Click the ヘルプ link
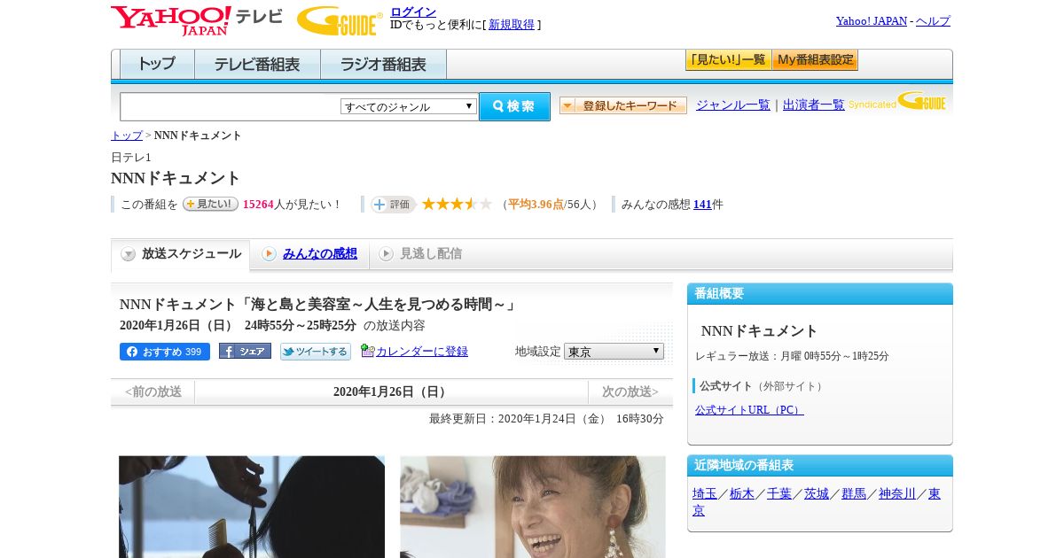Image resolution: width=1064 pixels, height=558 pixels. (x=933, y=21)
